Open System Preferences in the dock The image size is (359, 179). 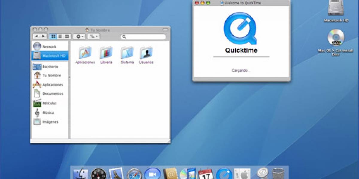[242, 174]
